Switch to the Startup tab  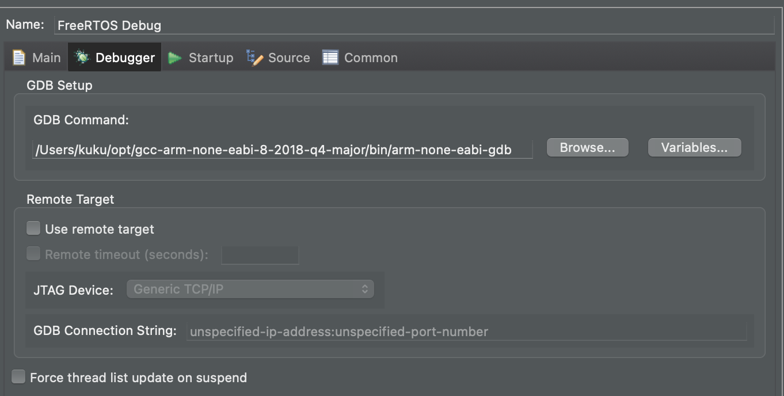[211, 58]
